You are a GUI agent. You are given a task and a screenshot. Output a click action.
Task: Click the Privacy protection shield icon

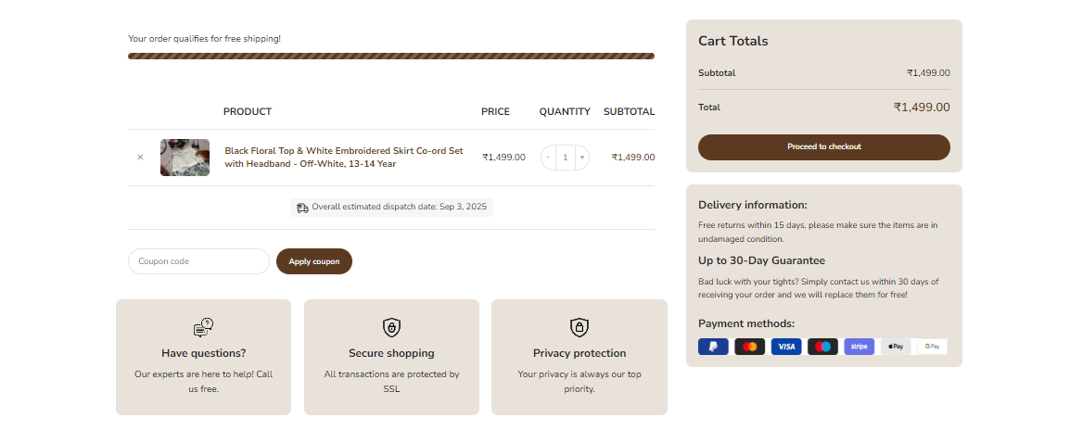580,327
